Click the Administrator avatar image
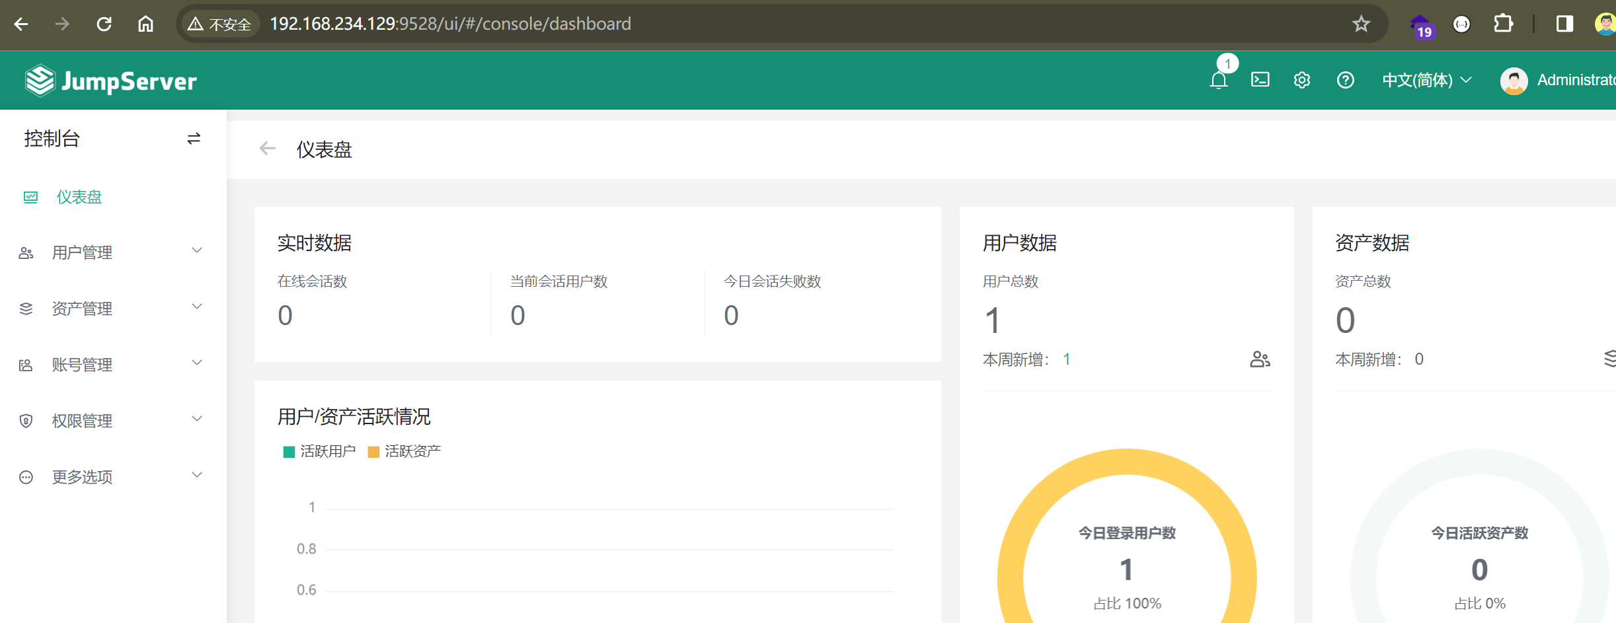1616x623 pixels. (x=1514, y=81)
